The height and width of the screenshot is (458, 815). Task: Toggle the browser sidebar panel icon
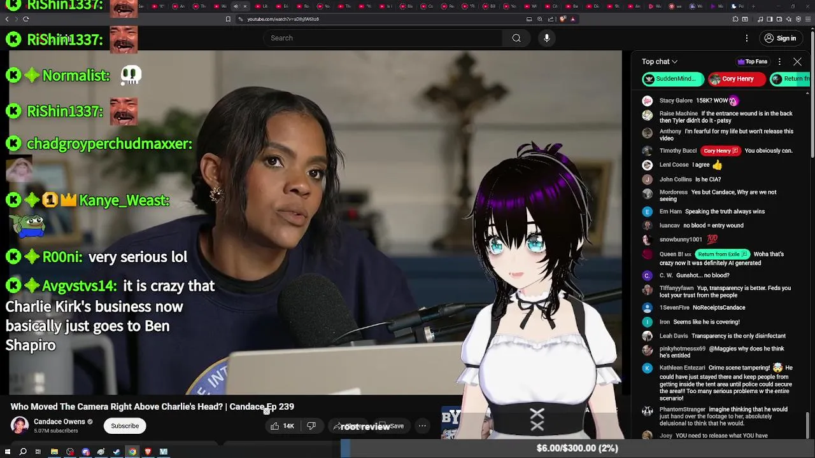pyautogui.click(x=769, y=19)
